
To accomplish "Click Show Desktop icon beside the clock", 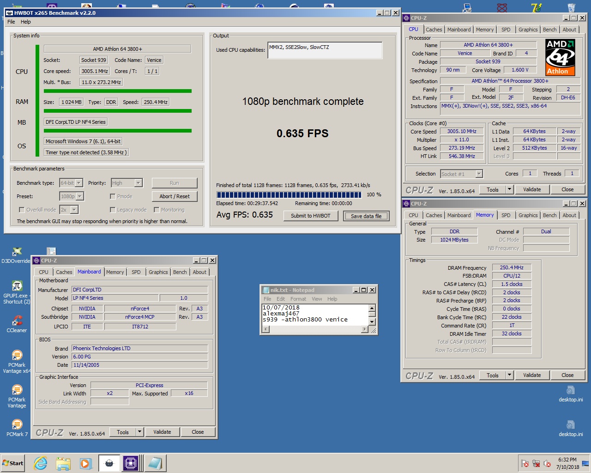I will (585, 463).
